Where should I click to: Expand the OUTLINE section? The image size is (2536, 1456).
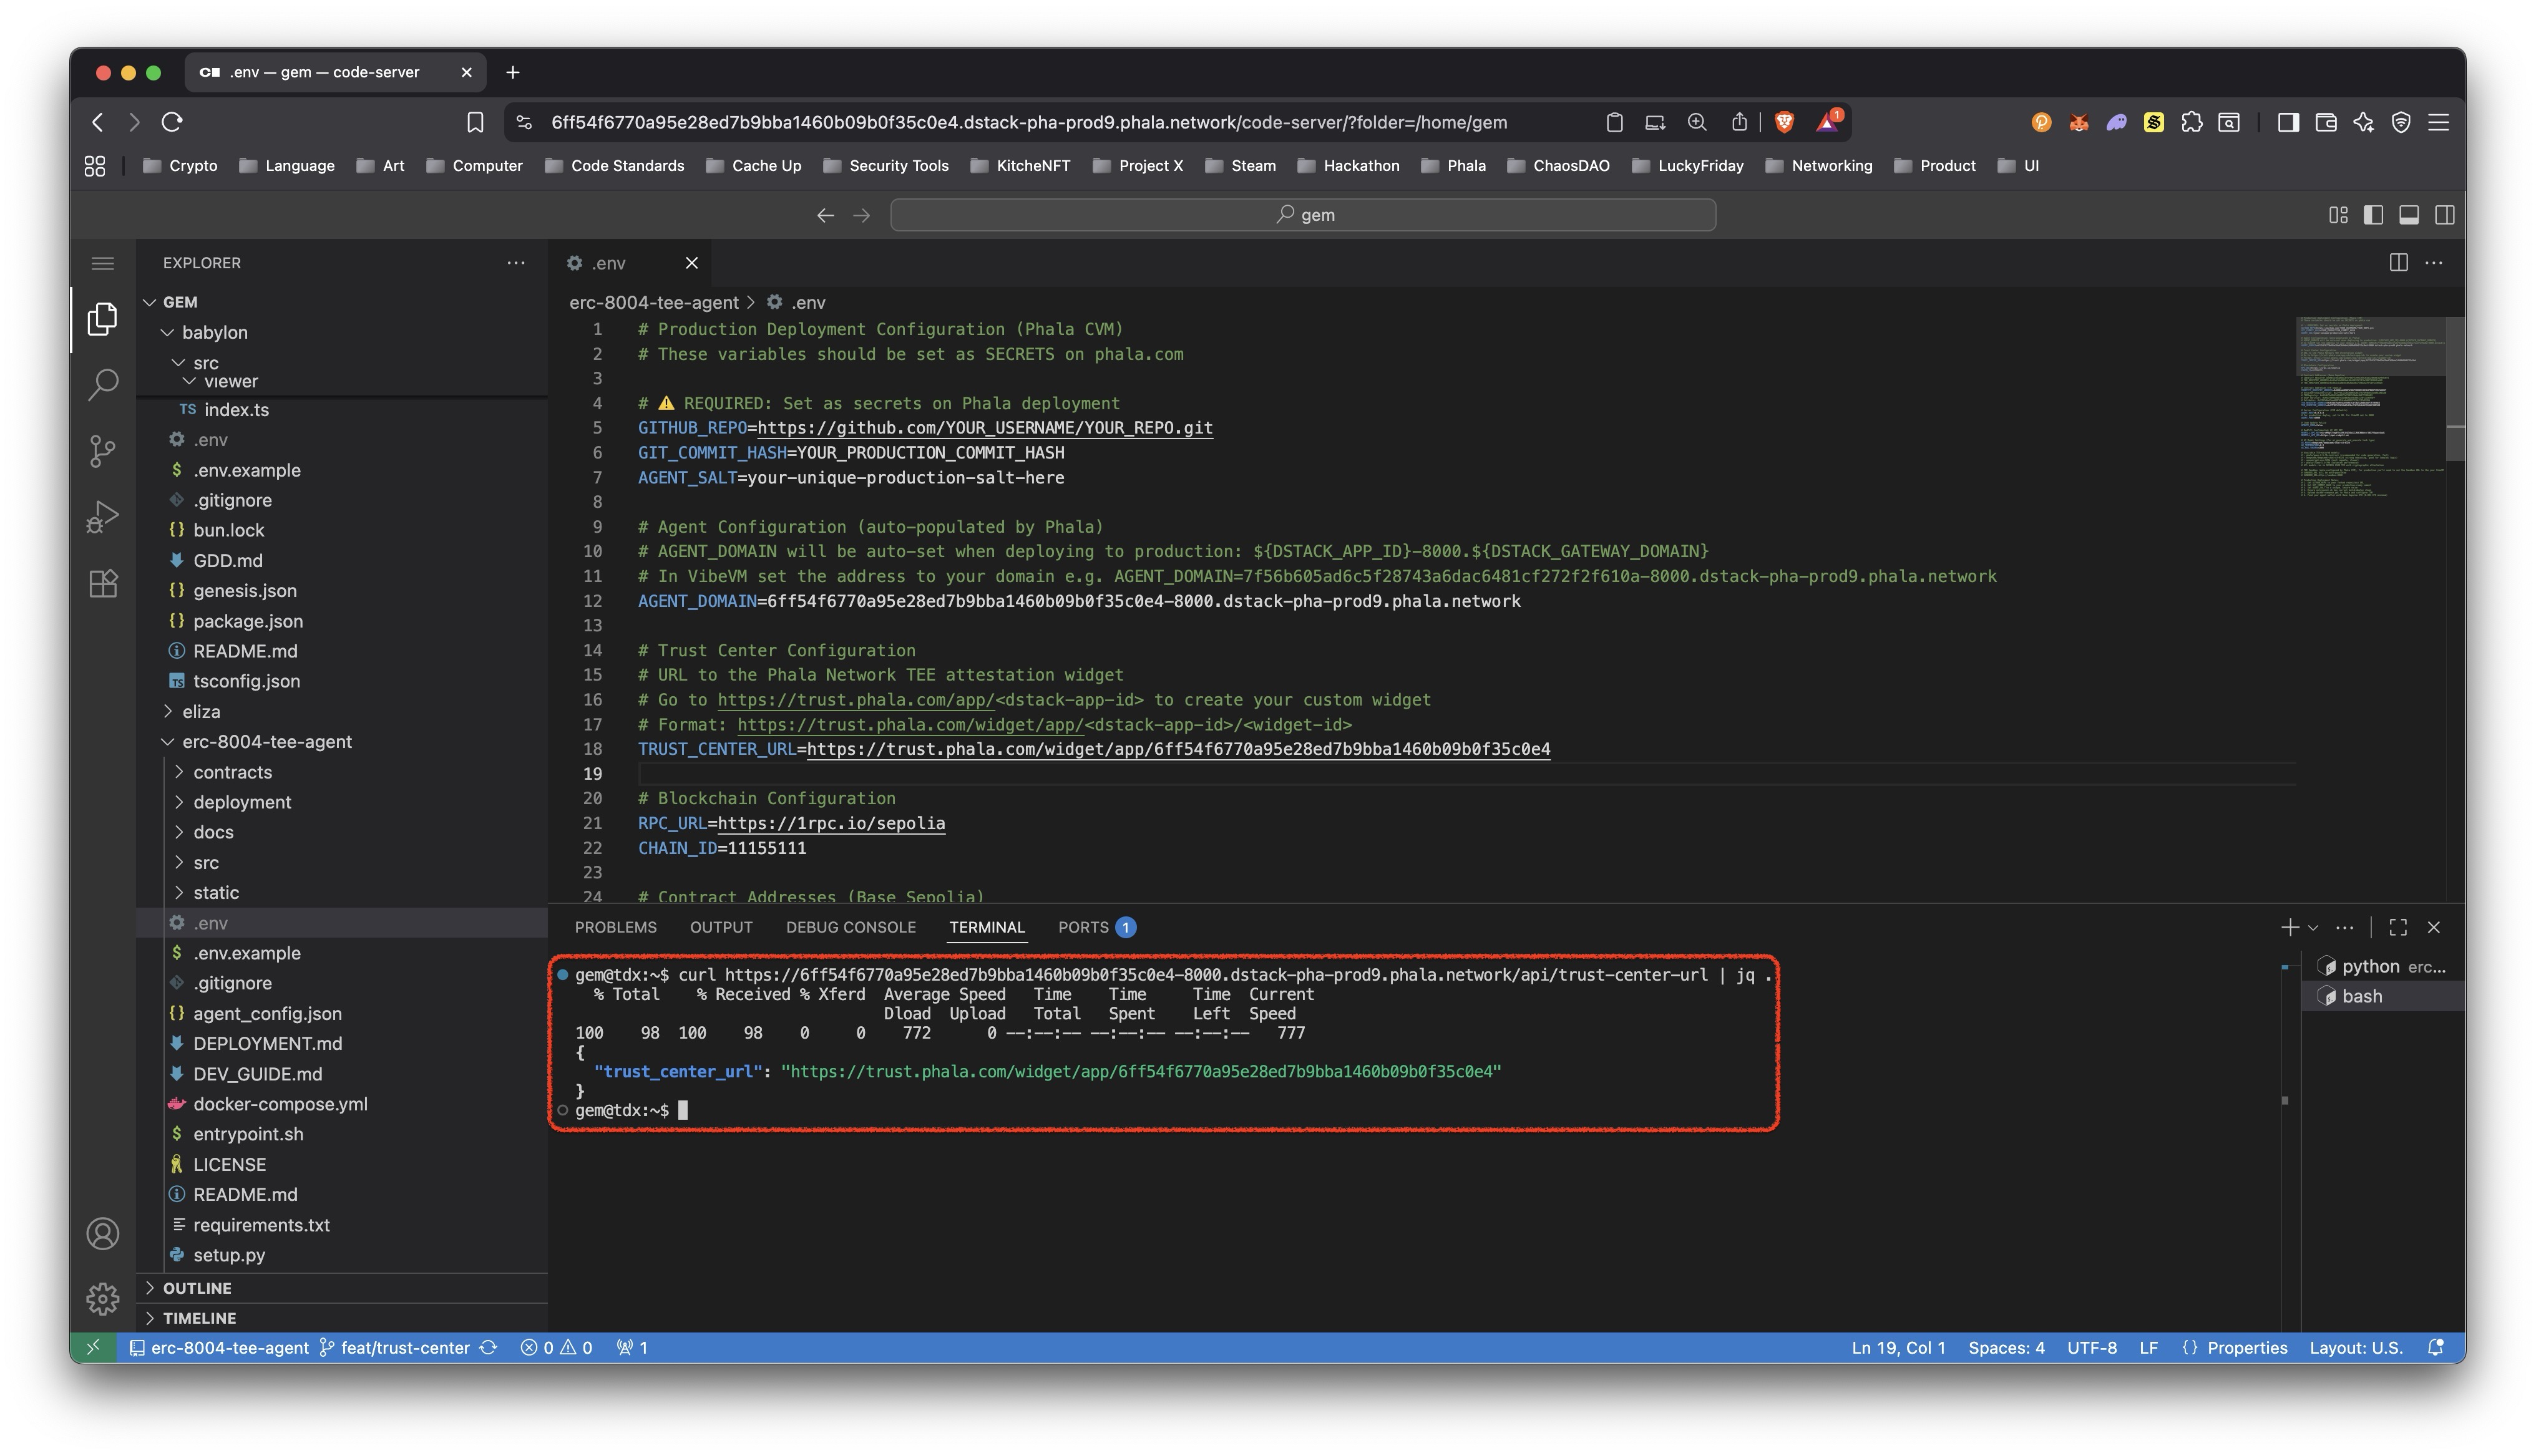pyautogui.click(x=197, y=1288)
